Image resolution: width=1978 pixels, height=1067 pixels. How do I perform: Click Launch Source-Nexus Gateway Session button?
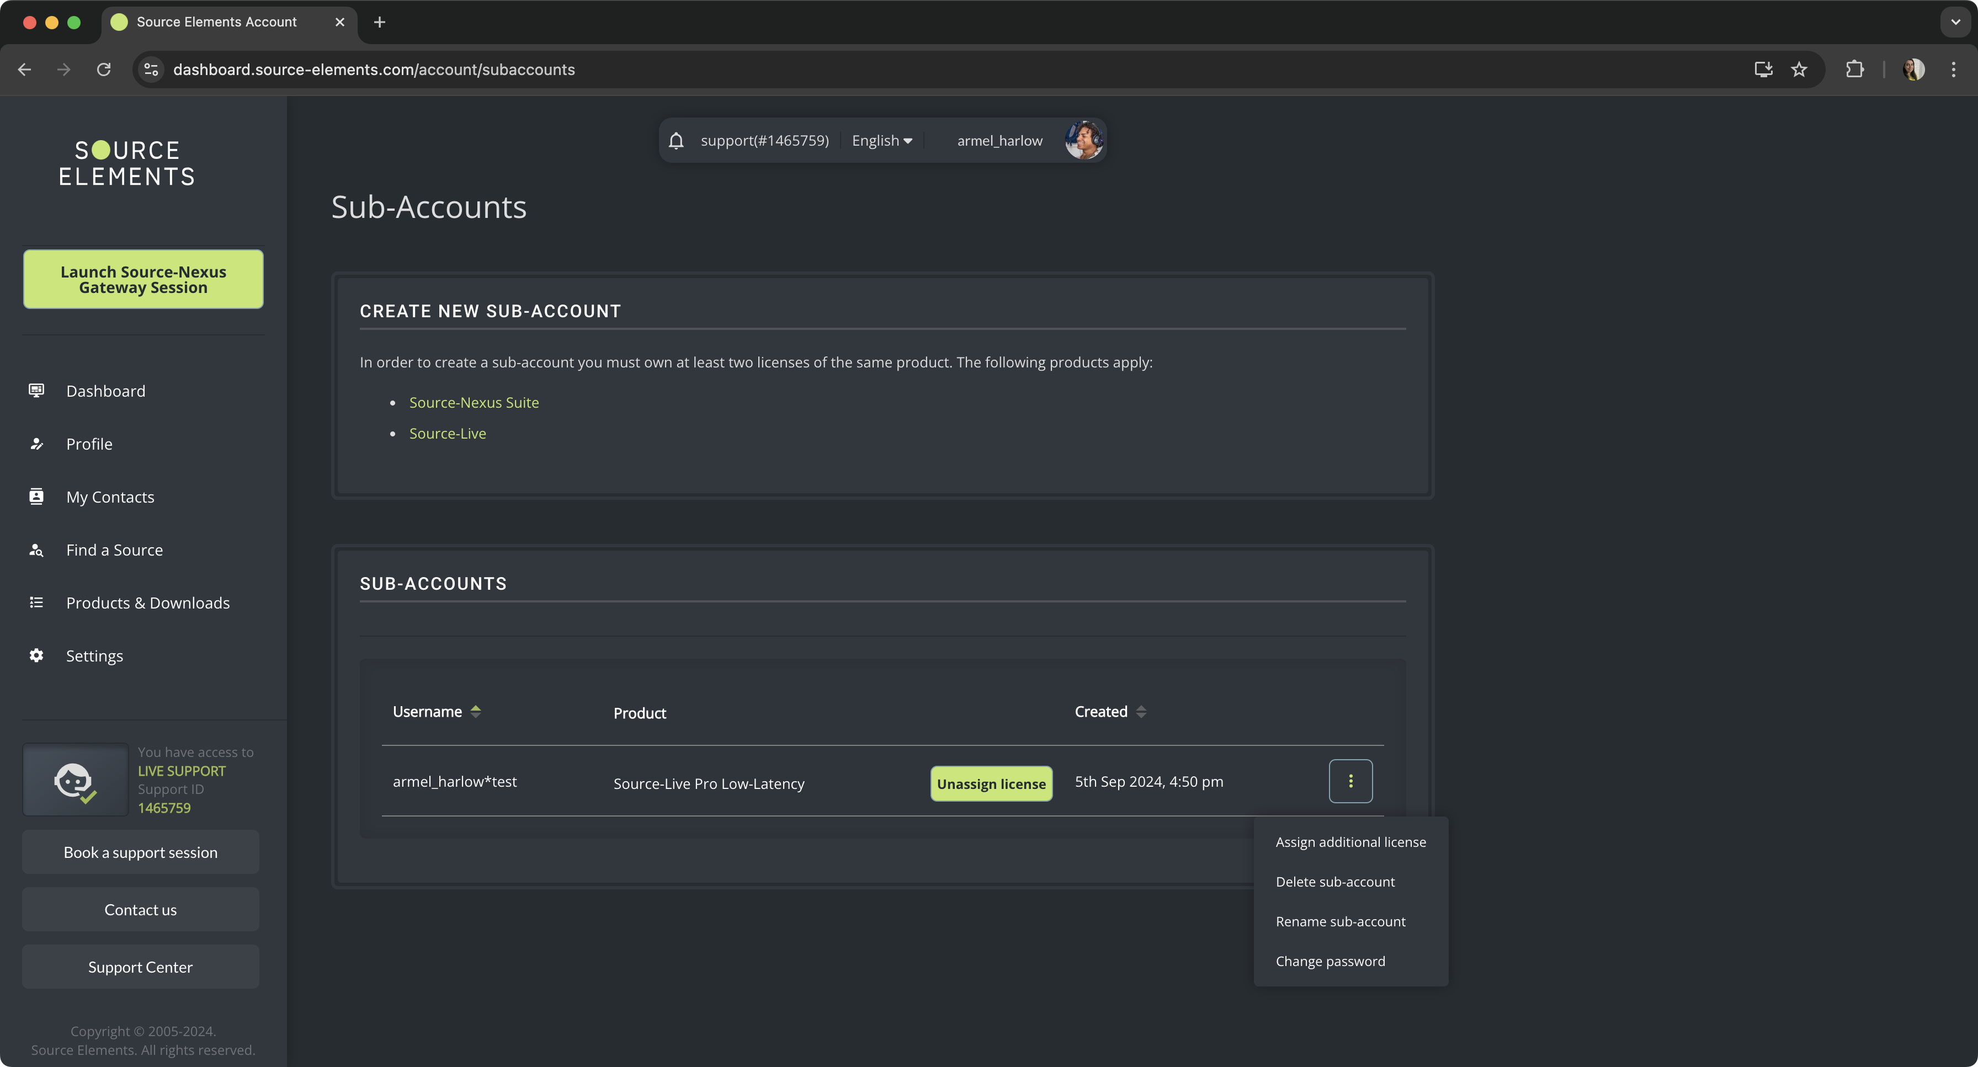click(x=143, y=279)
